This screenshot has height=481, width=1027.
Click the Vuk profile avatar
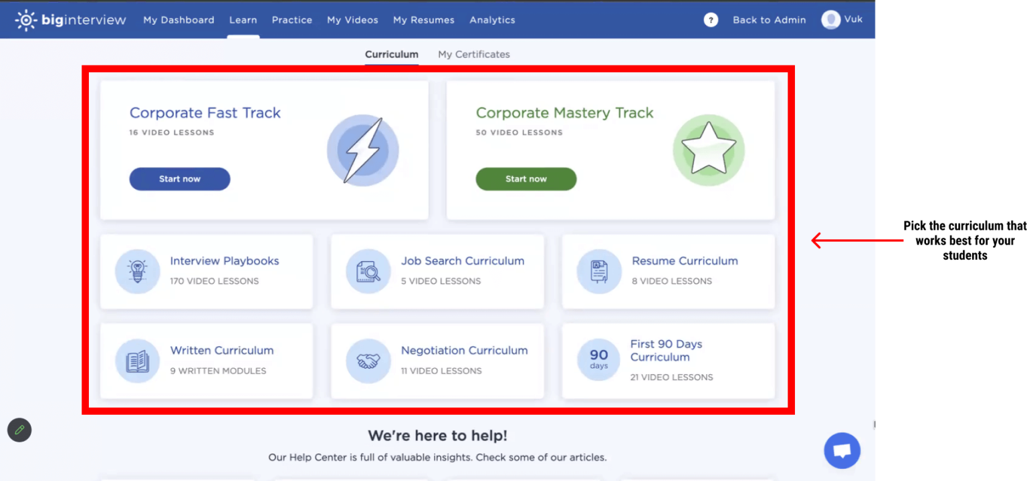point(830,20)
